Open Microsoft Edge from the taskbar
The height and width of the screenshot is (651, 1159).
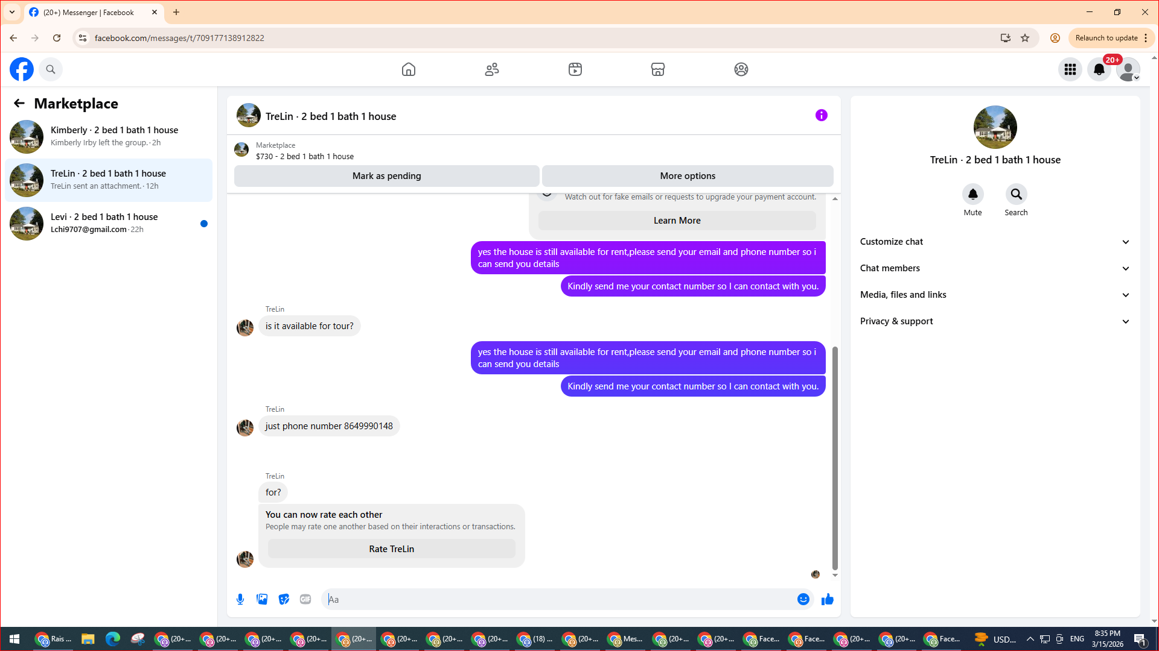113,639
